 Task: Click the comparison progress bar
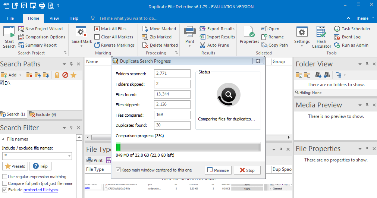pyautogui.click(x=188, y=147)
